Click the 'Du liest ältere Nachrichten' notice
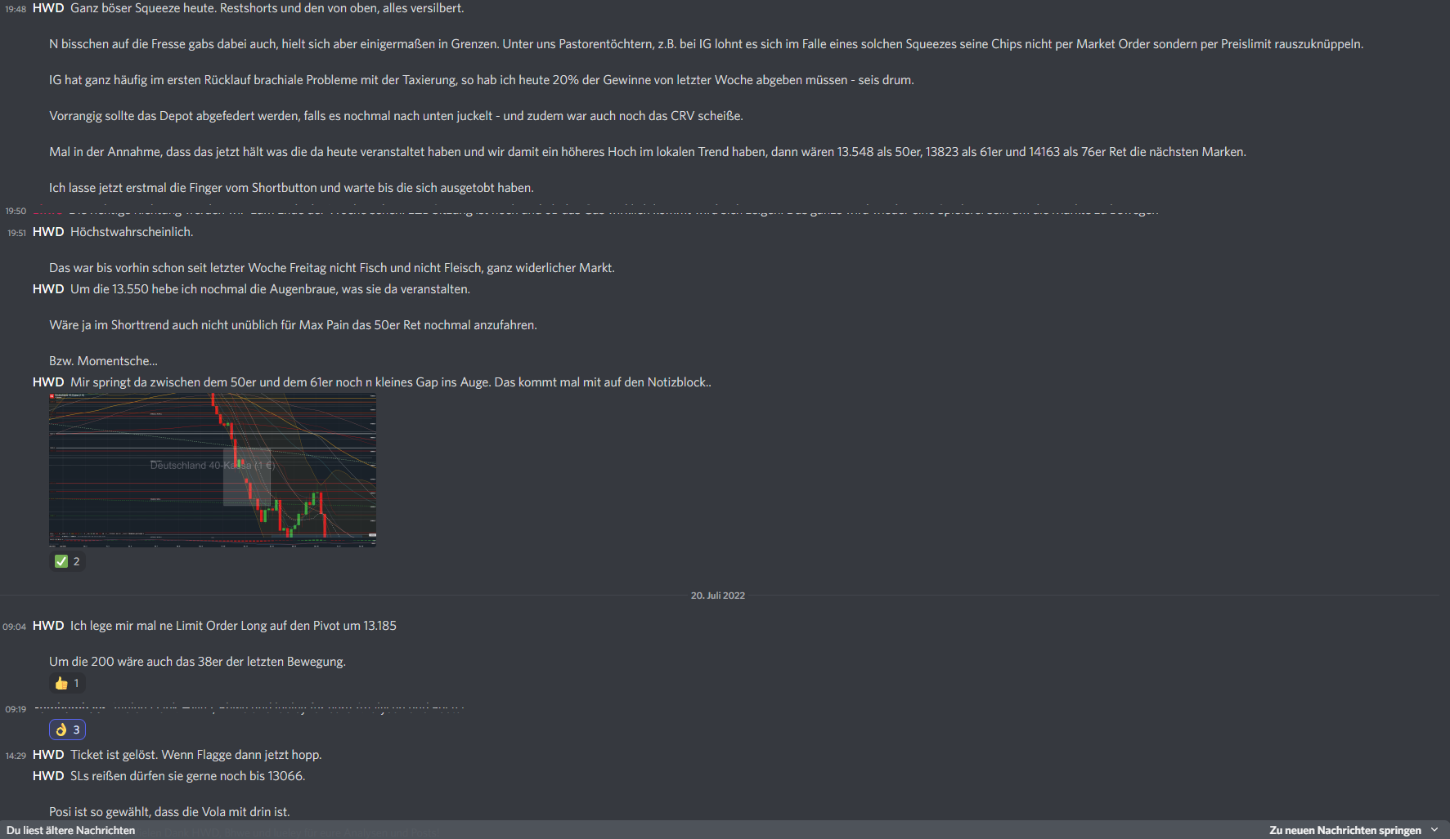The height and width of the screenshot is (839, 1450). (71, 830)
